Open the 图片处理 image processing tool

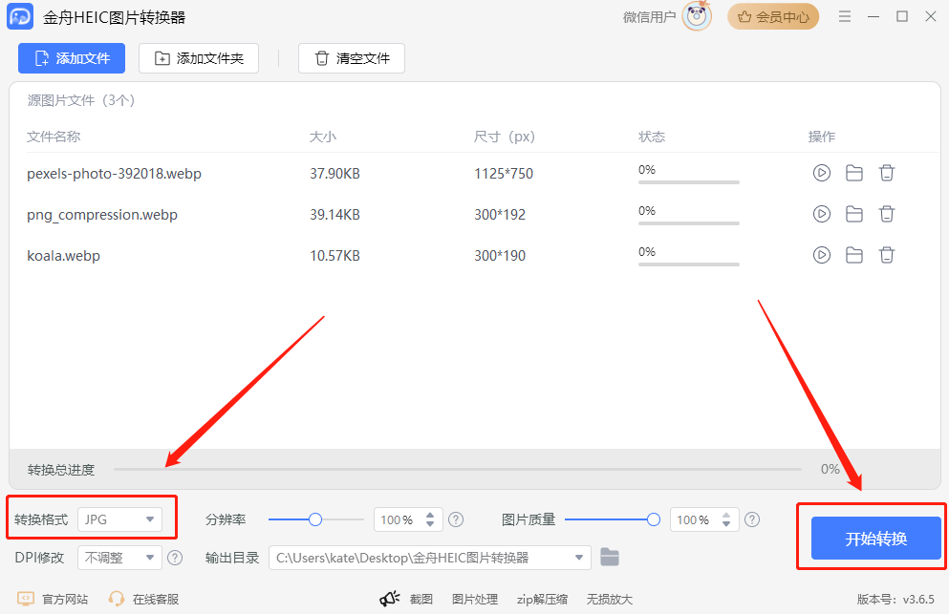tap(475, 599)
